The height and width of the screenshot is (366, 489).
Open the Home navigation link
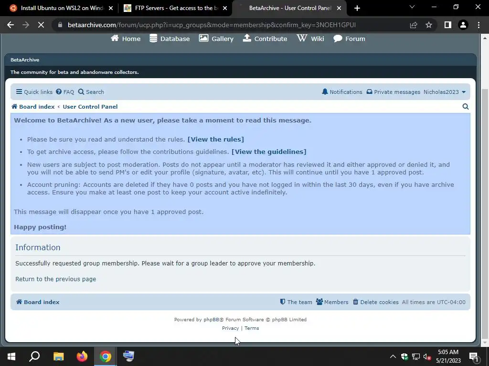coord(126,39)
